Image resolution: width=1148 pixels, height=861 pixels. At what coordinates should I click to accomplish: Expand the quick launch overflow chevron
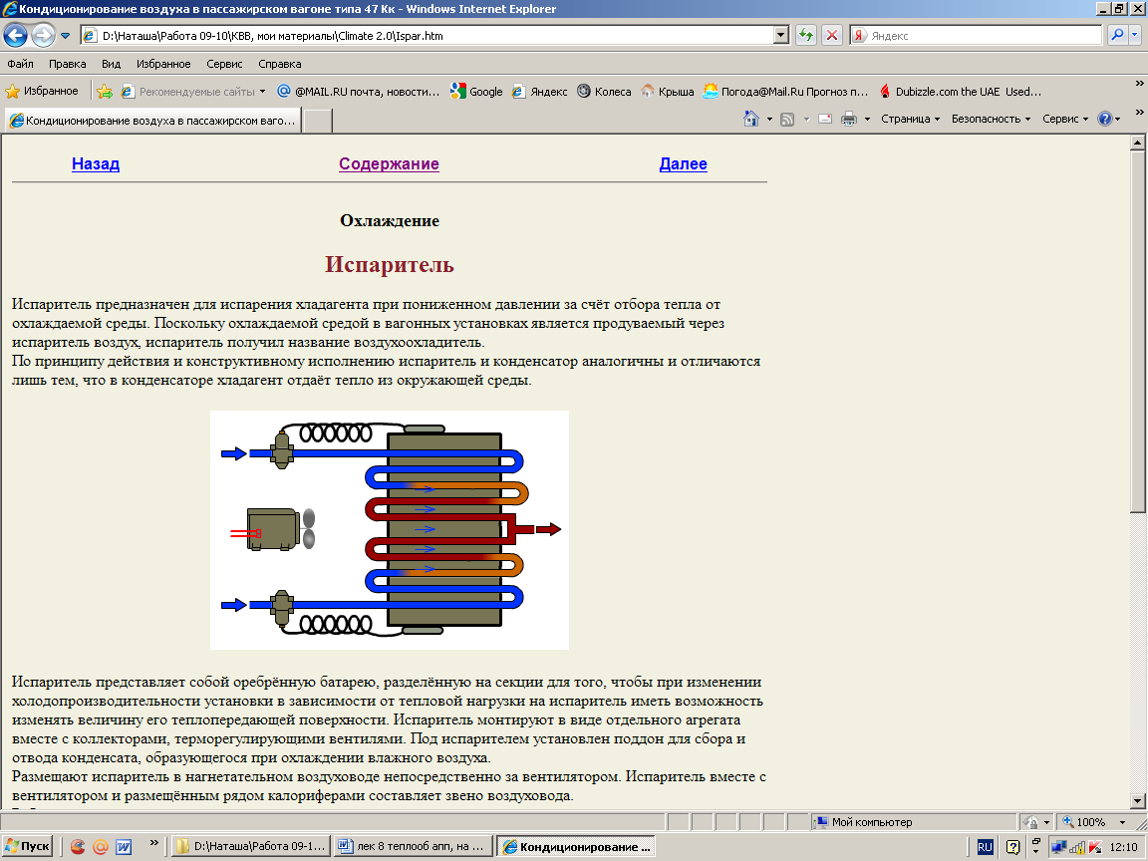pyautogui.click(x=153, y=843)
